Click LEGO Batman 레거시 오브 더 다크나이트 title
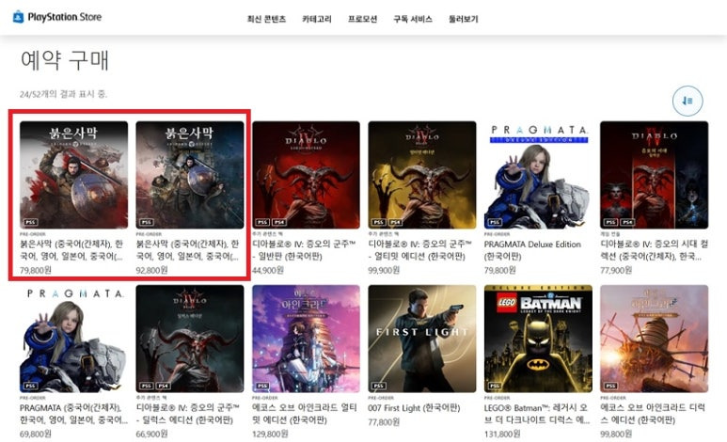Screen dimensions: 727x442 point(537,414)
